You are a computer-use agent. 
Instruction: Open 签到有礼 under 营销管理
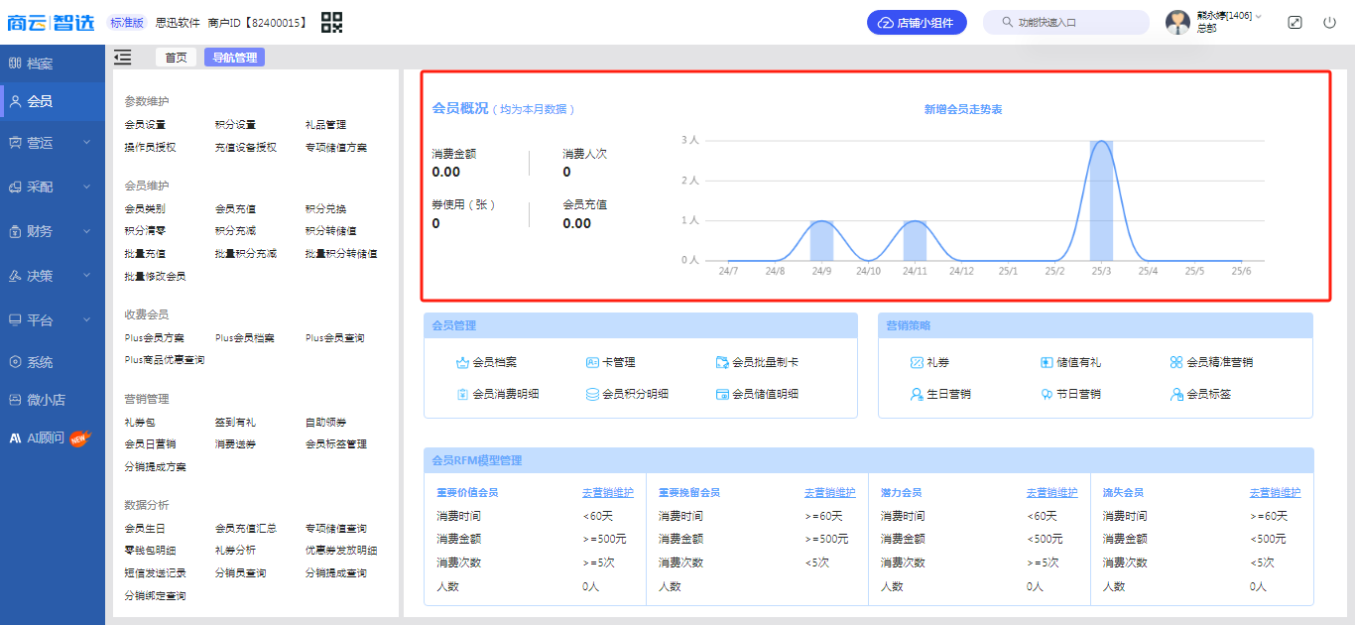click(235, 423)
